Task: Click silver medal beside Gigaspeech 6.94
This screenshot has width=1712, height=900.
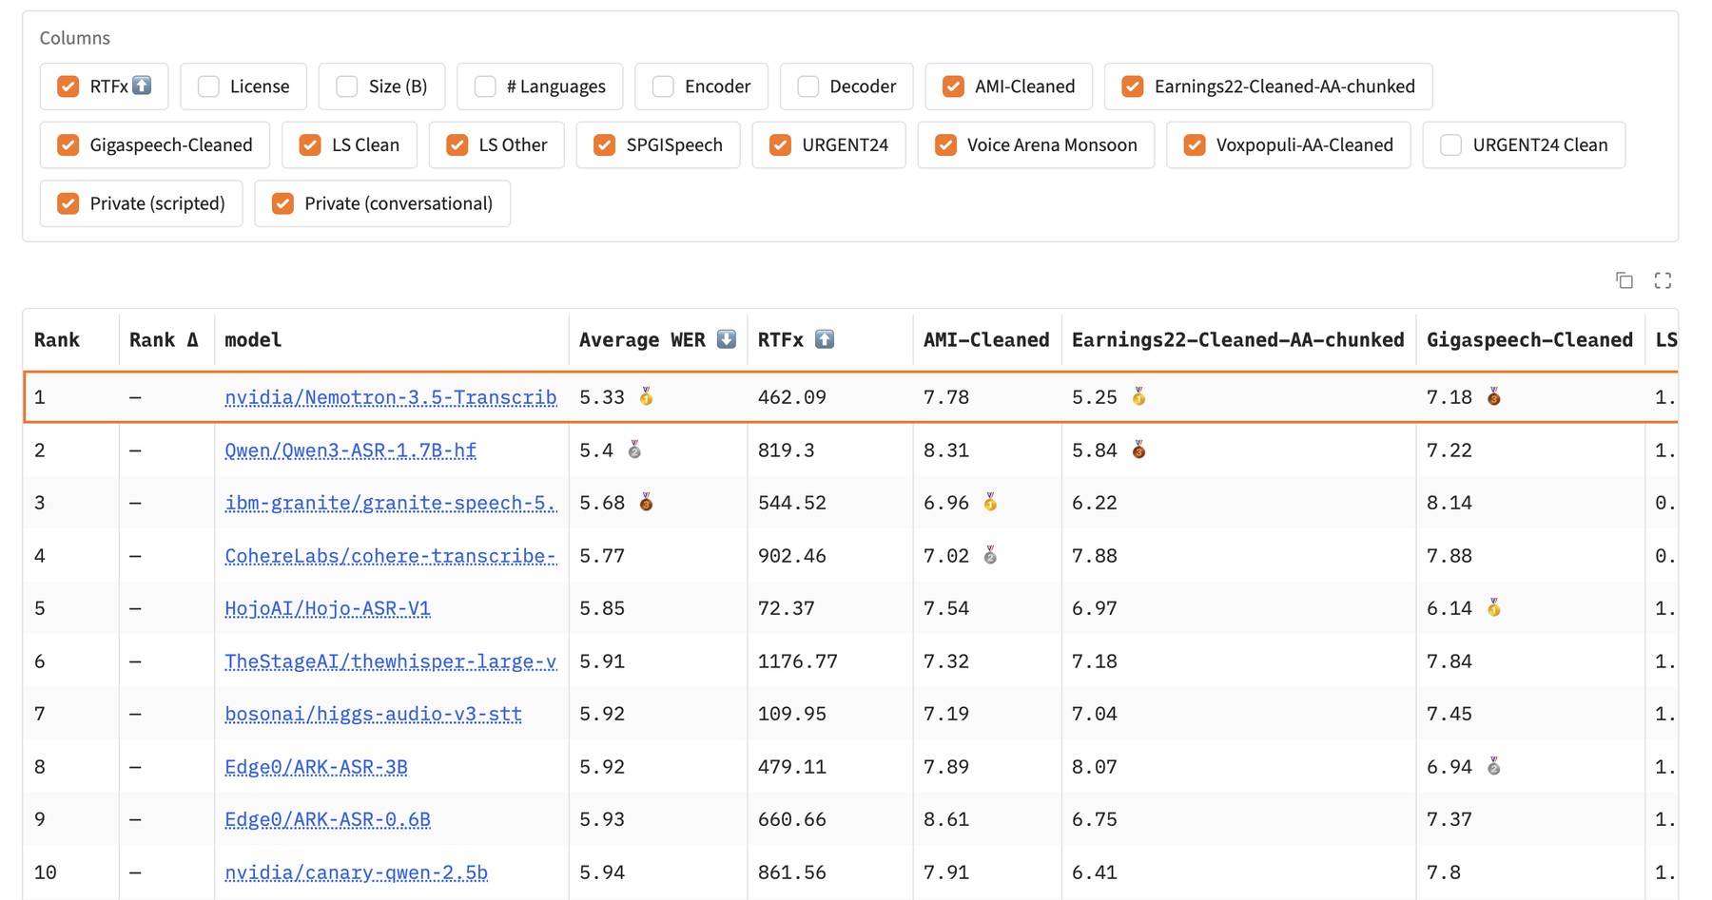Action: coord(1494,767)
